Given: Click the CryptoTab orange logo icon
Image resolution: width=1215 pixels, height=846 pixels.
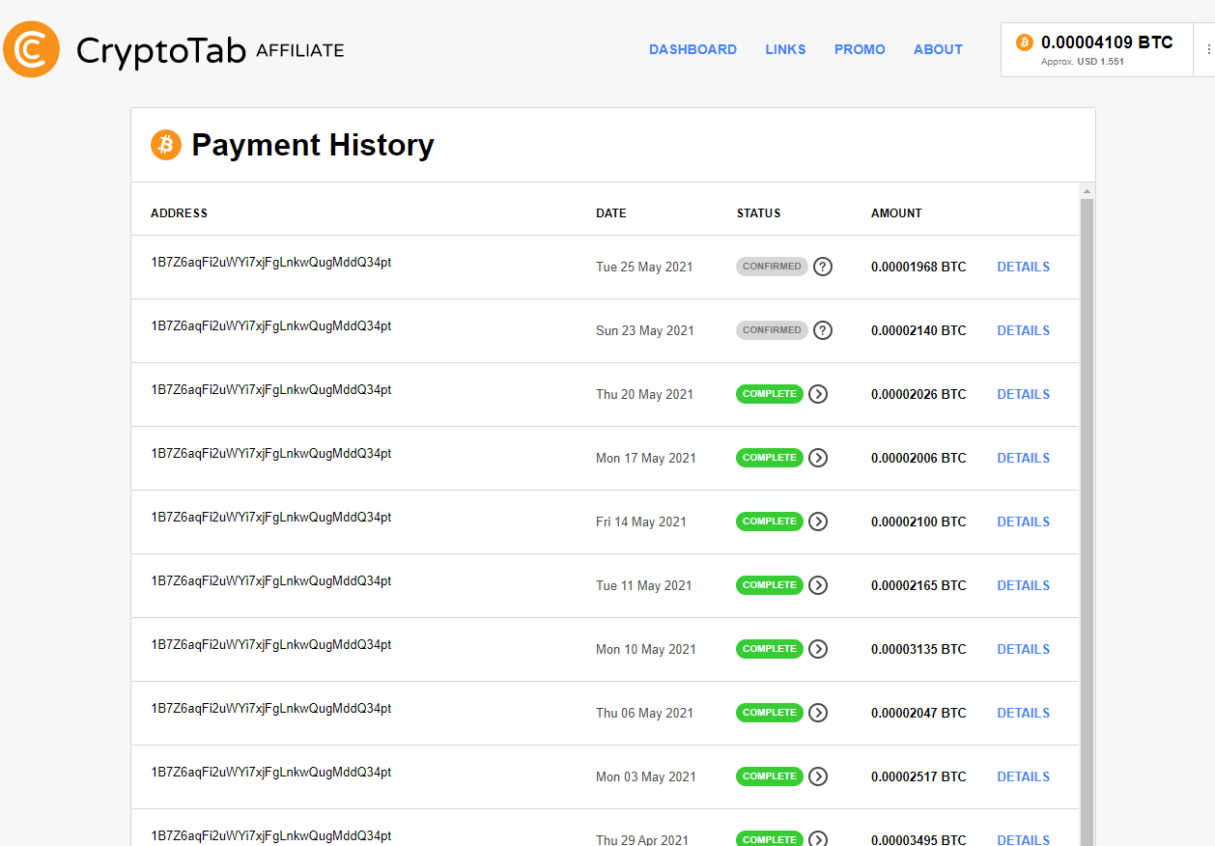Looking at the screenshot, I should tap(31, 49).
